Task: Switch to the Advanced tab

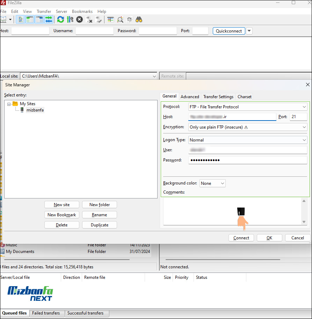Action: 190,97
